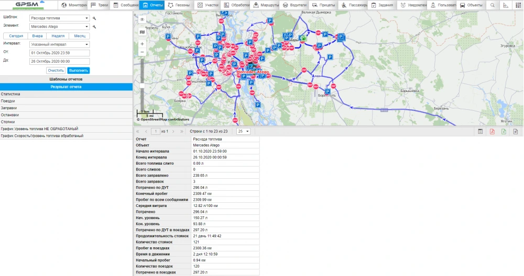Click the До end date field
This screenshot has height=276, width=524.
60,61
